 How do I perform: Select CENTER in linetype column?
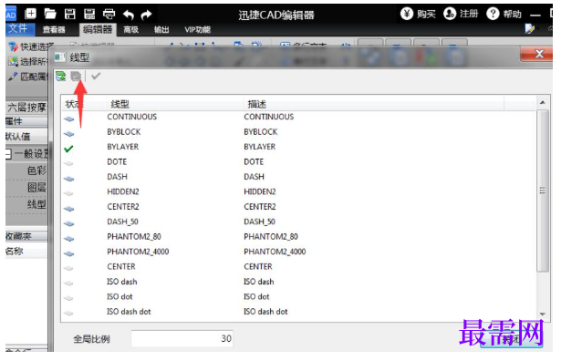[121, 267]
